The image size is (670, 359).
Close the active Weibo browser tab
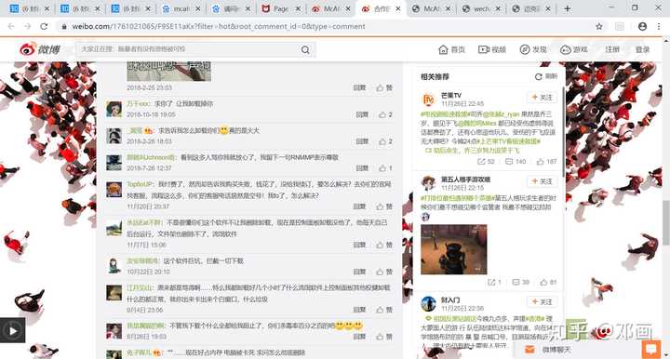coord(398,8)
